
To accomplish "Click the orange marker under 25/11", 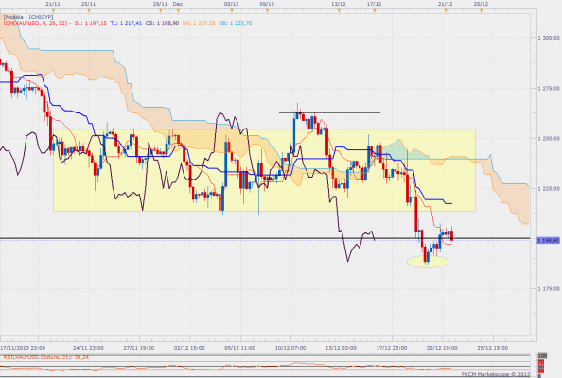I will pyautogui.click(x=89, y=10).
